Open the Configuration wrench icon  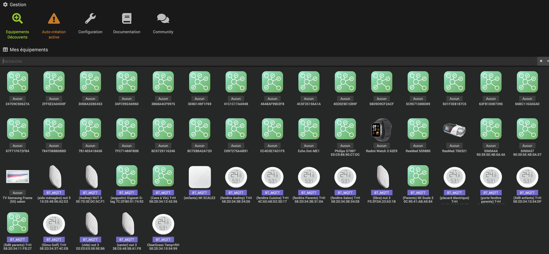coord(90,19)
